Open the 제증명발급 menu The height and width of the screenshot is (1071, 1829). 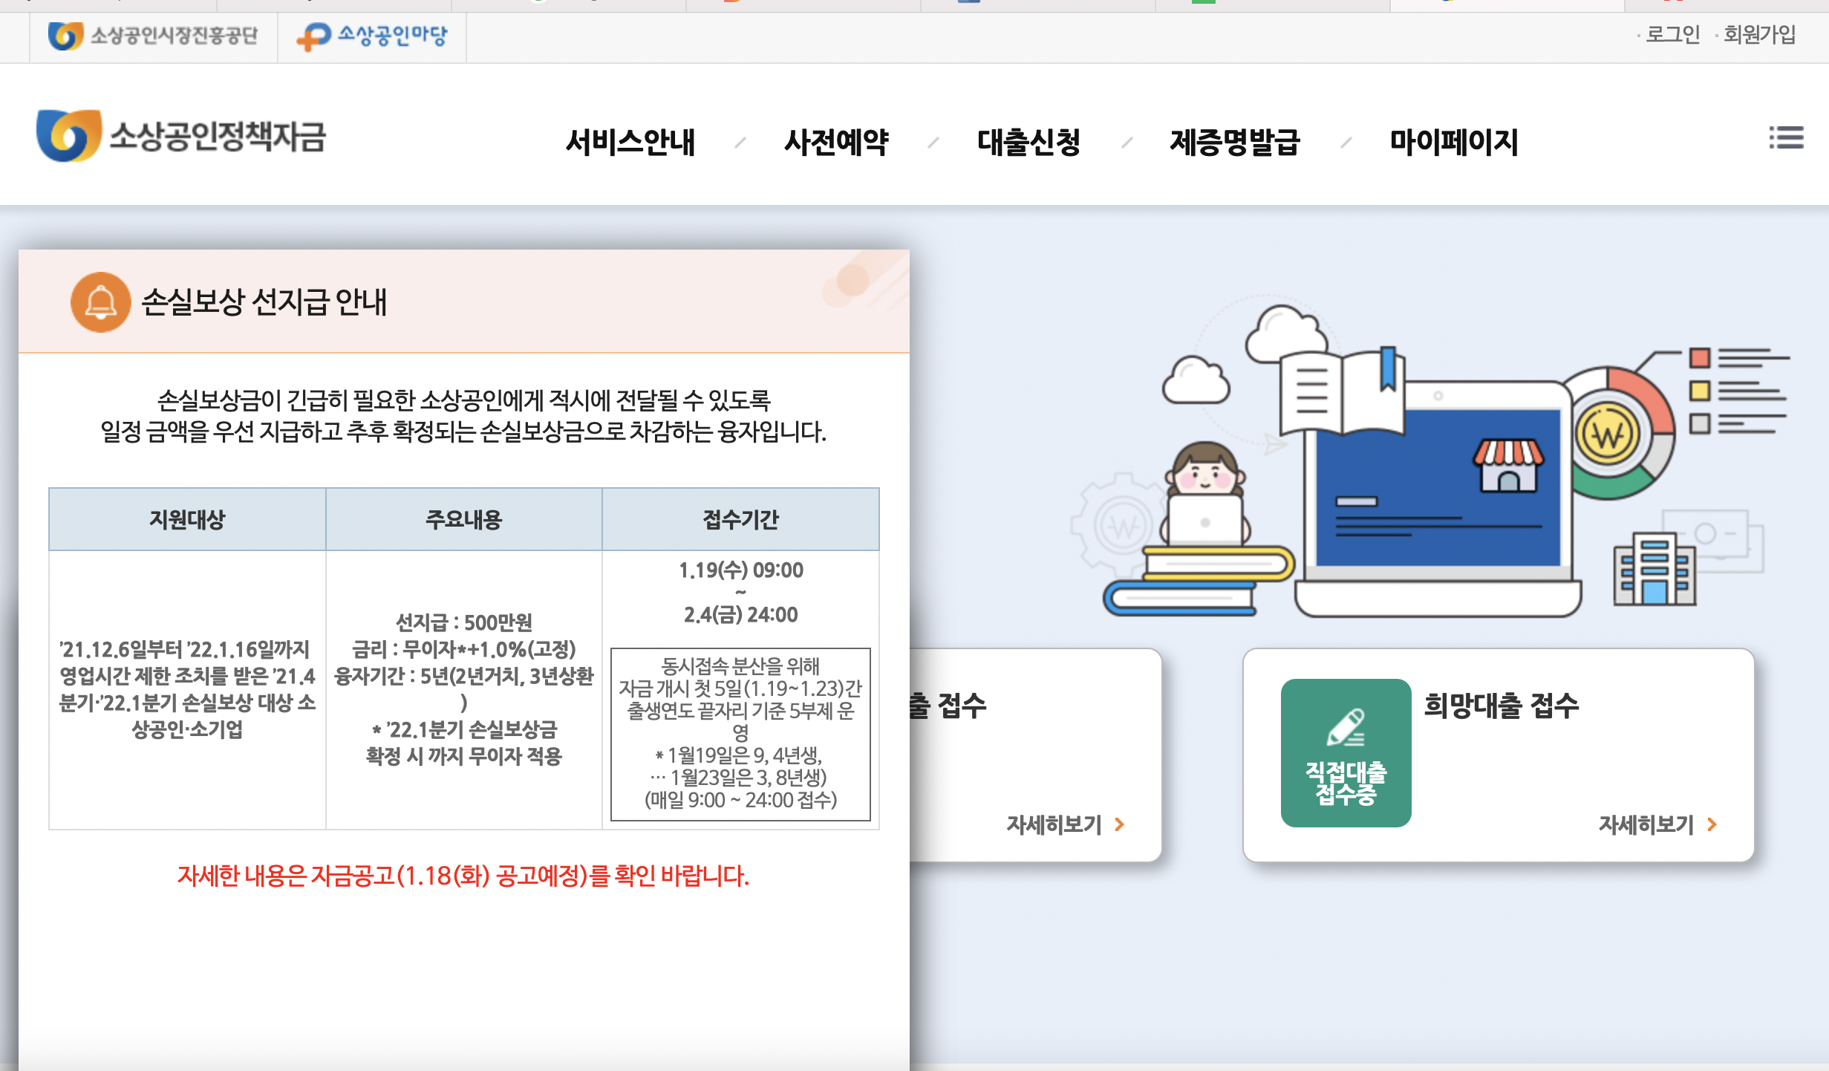(1235, 142)
